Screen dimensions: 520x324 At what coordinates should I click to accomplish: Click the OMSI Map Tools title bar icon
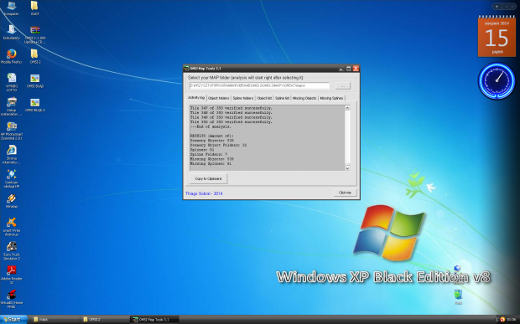(x=186, y=69)
